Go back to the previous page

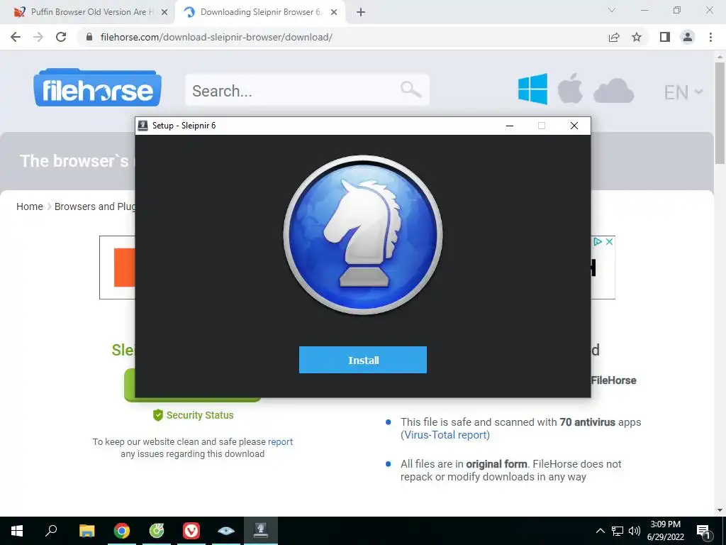pos(16,37)
